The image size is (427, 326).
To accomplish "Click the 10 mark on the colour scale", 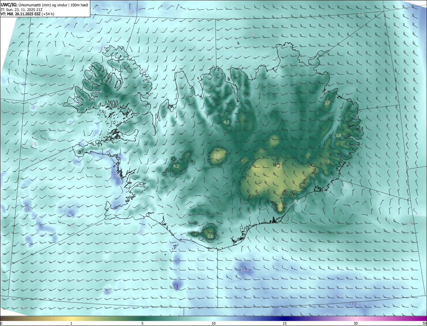I will pyautogui.click(x=213, y=324).
